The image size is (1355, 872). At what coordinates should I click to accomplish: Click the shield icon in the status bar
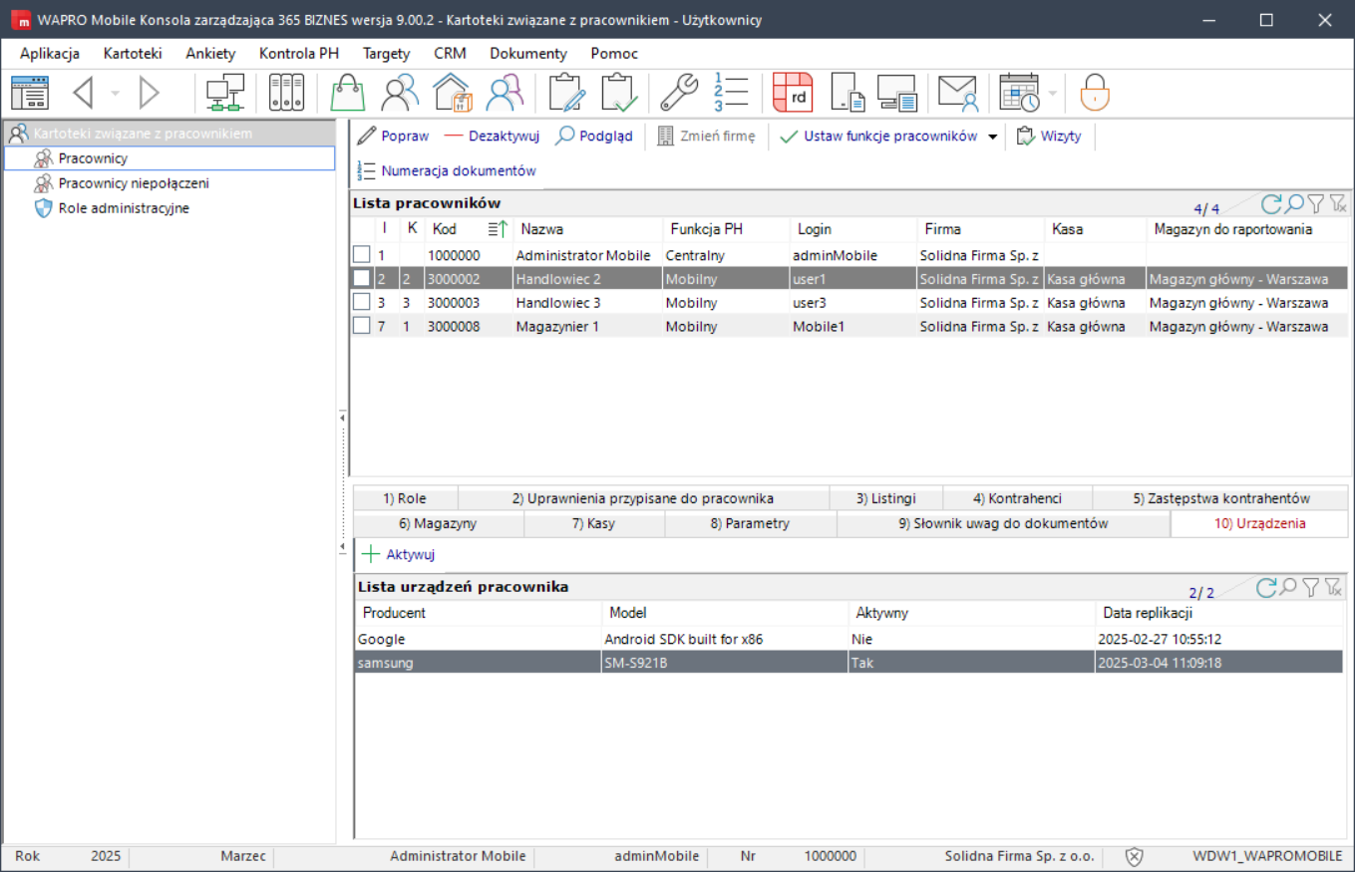(1134, 856)
